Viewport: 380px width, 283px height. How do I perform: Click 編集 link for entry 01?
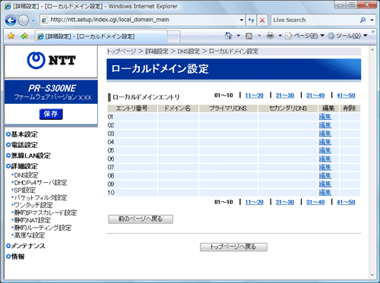(x=325, y=117)
